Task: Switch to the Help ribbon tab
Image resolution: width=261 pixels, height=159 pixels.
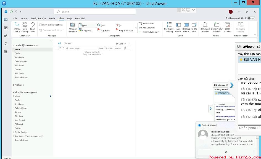Action: 69,18
